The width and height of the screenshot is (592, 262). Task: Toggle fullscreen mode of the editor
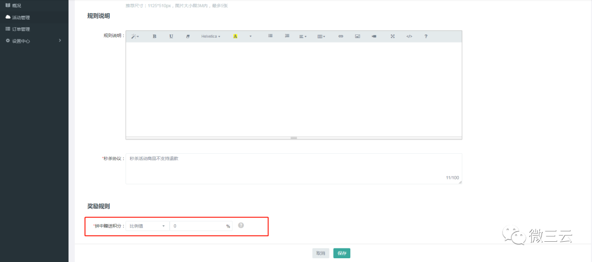point(392,36)
